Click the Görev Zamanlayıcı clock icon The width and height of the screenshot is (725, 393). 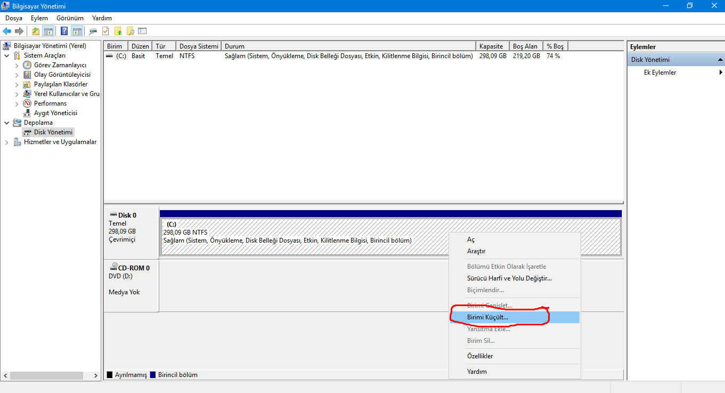coord(27,65)
